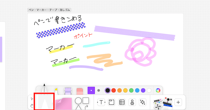The height and width of the screenshot is (110, 210).
Task: Choose the thick stroke weight option
Action: (x=92, y=90)
